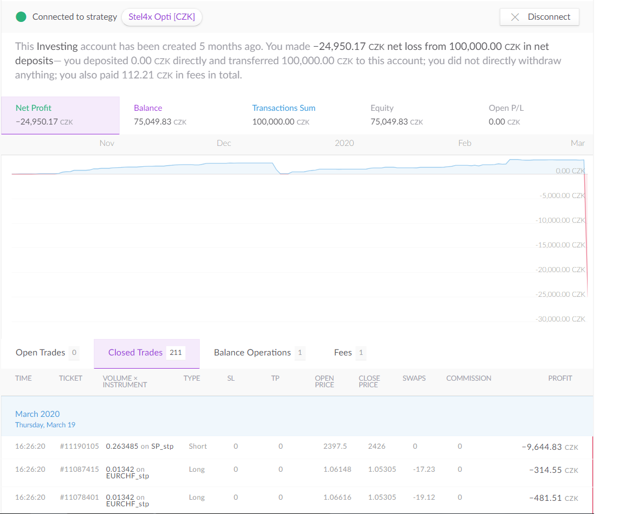632x514 pixels.
Task: Select the Balance metric tab
Action: 178,115
